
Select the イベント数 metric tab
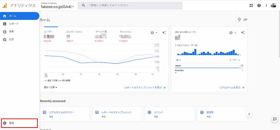click(x=101, y=32)
